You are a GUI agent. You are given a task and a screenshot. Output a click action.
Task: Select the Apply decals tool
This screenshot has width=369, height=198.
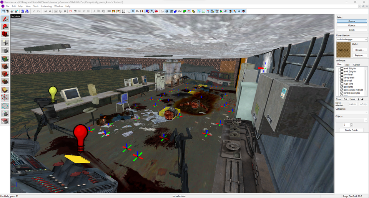[5, 74]
